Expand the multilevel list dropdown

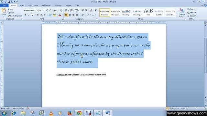tap(79, 10)
